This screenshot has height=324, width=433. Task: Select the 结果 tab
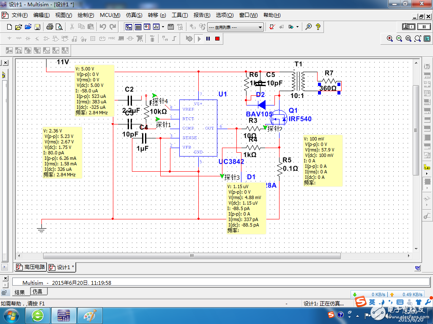[19, 292]
